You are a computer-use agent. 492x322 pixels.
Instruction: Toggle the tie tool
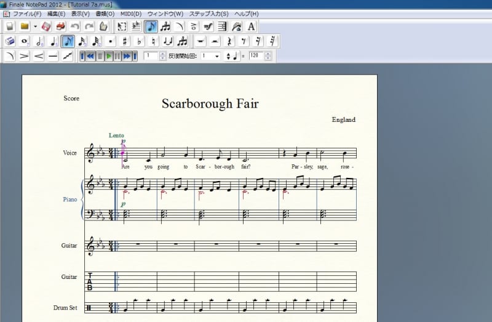[x=168, y=41]
